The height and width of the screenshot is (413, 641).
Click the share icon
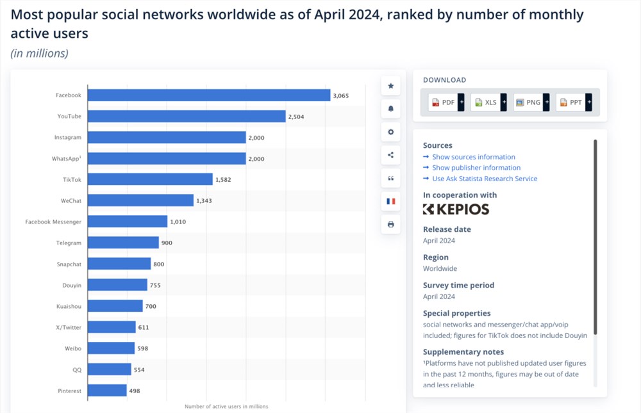pyautogui.click(x=391, y=155)
